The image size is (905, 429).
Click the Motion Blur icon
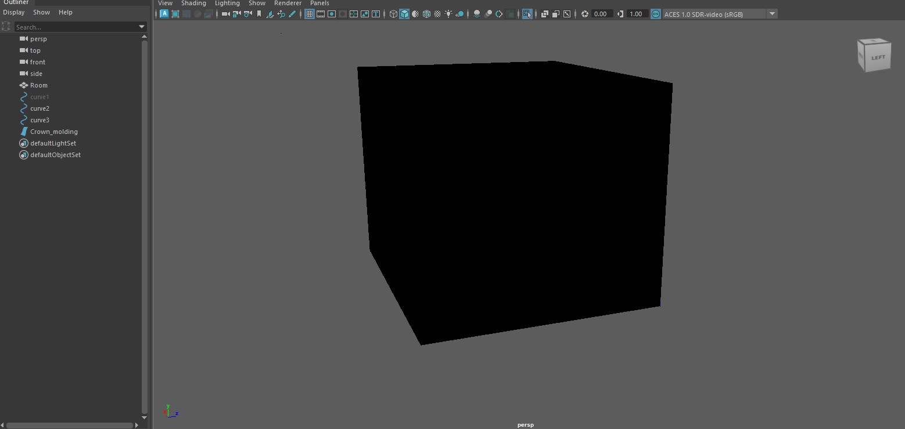tap(488, 14)
